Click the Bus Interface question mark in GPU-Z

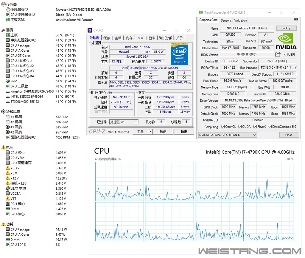coord(296,67)
